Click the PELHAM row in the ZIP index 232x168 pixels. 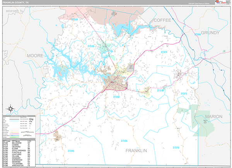click(17, 156)
